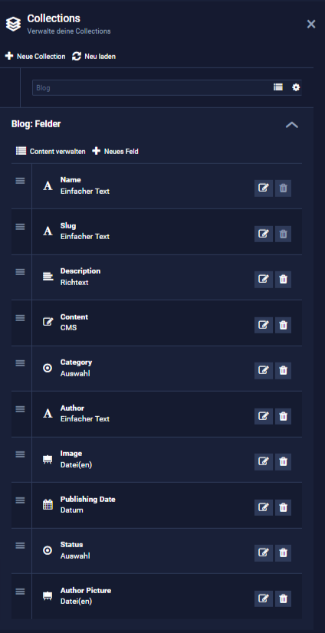This screenshot has height=633, width=325.
Task: Delete the Author Picture field
Action: point(283,599)
